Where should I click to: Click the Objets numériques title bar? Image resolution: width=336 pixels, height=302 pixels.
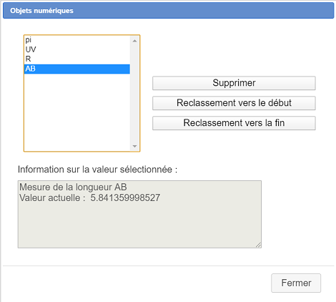click(168, 11)
